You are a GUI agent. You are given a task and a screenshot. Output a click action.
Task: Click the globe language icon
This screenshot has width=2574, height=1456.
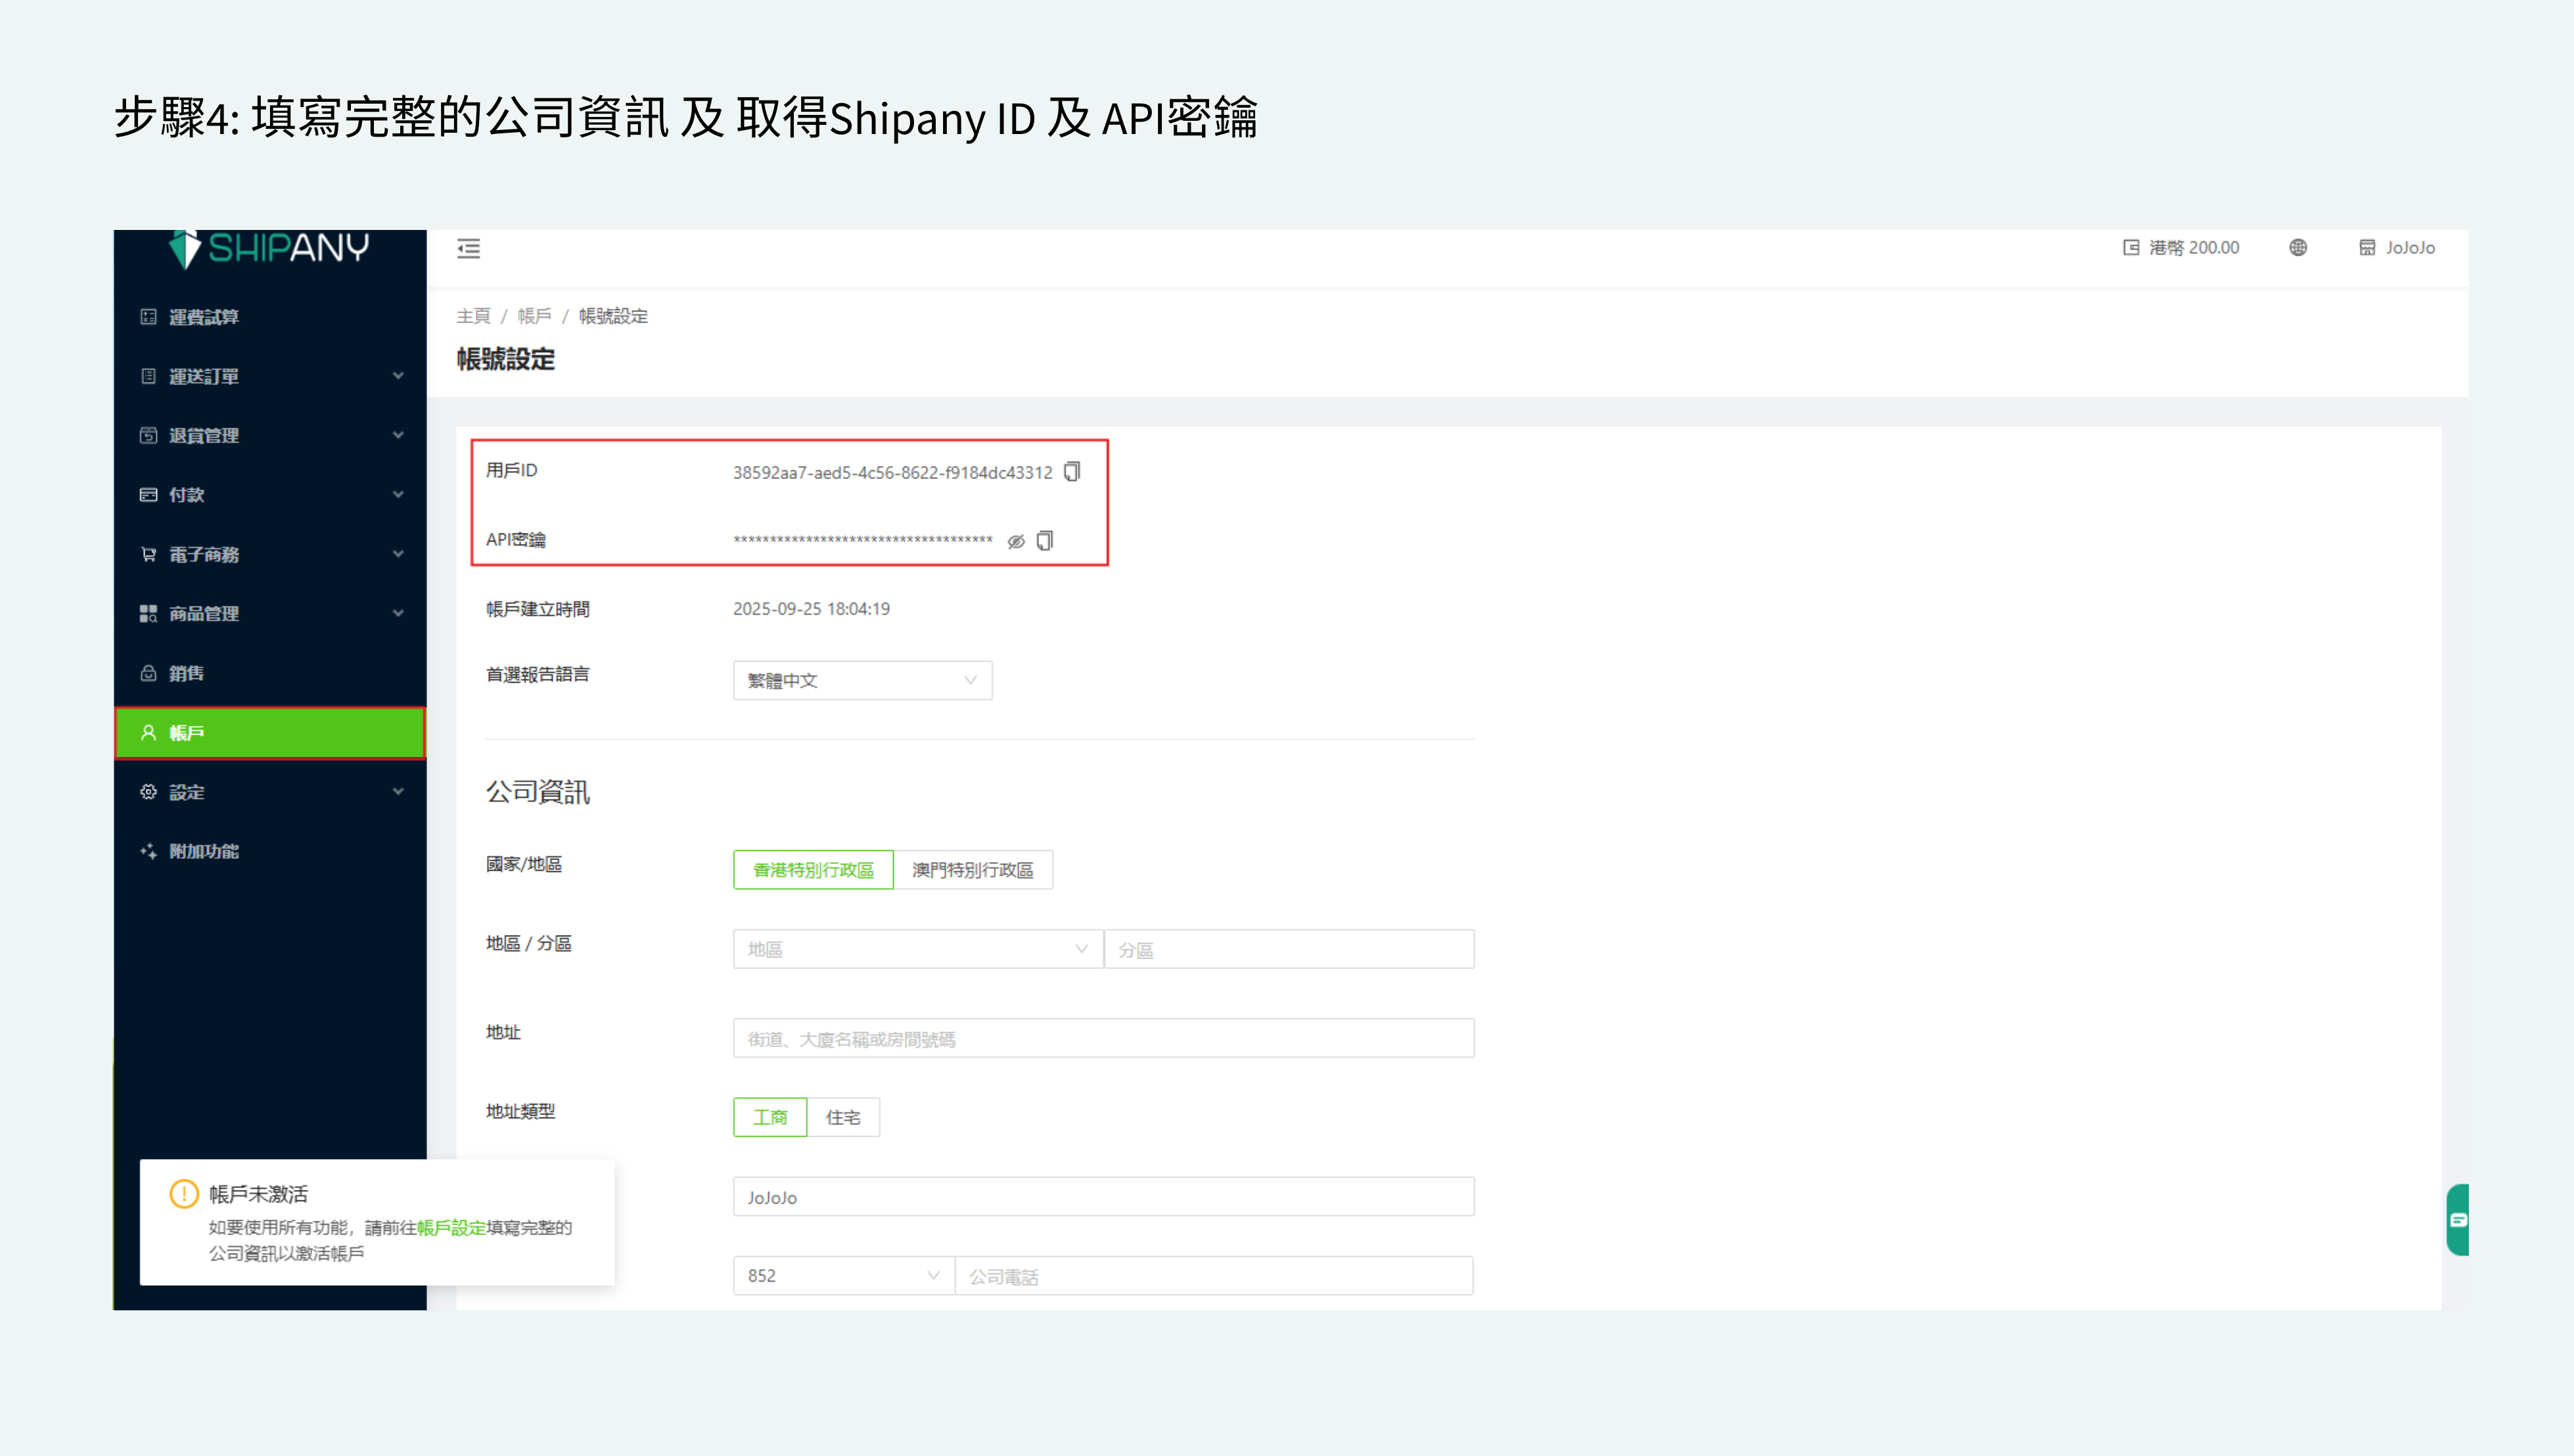click(2298, 247)
